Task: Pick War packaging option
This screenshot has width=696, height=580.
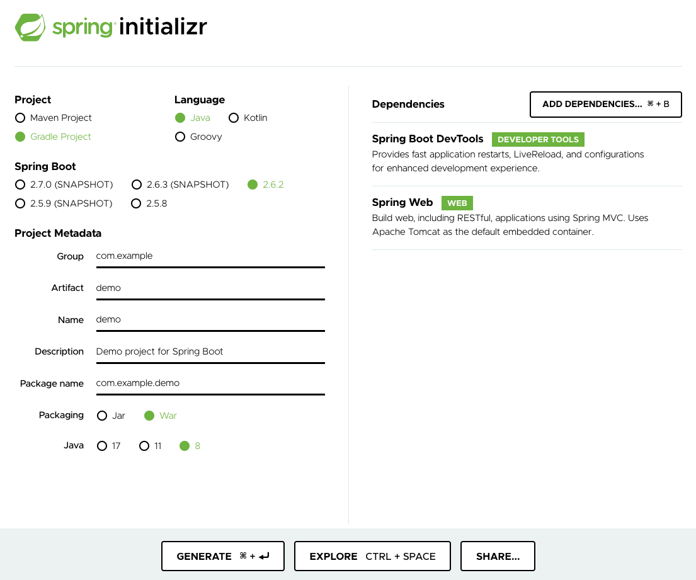Action: point(161,416)
